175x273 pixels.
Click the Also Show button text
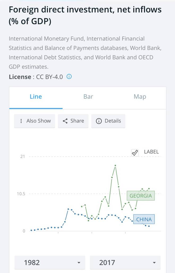(39, 121)
